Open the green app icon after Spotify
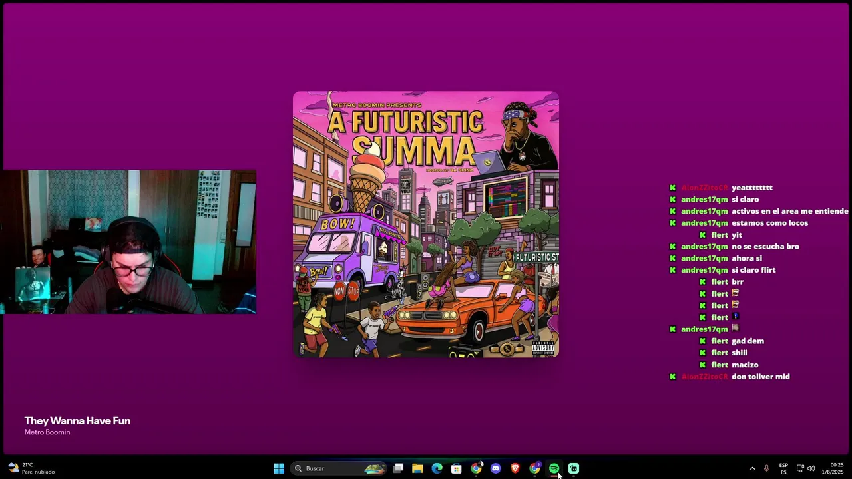Viewport: 852px width, 479px height. pos(573,468)
